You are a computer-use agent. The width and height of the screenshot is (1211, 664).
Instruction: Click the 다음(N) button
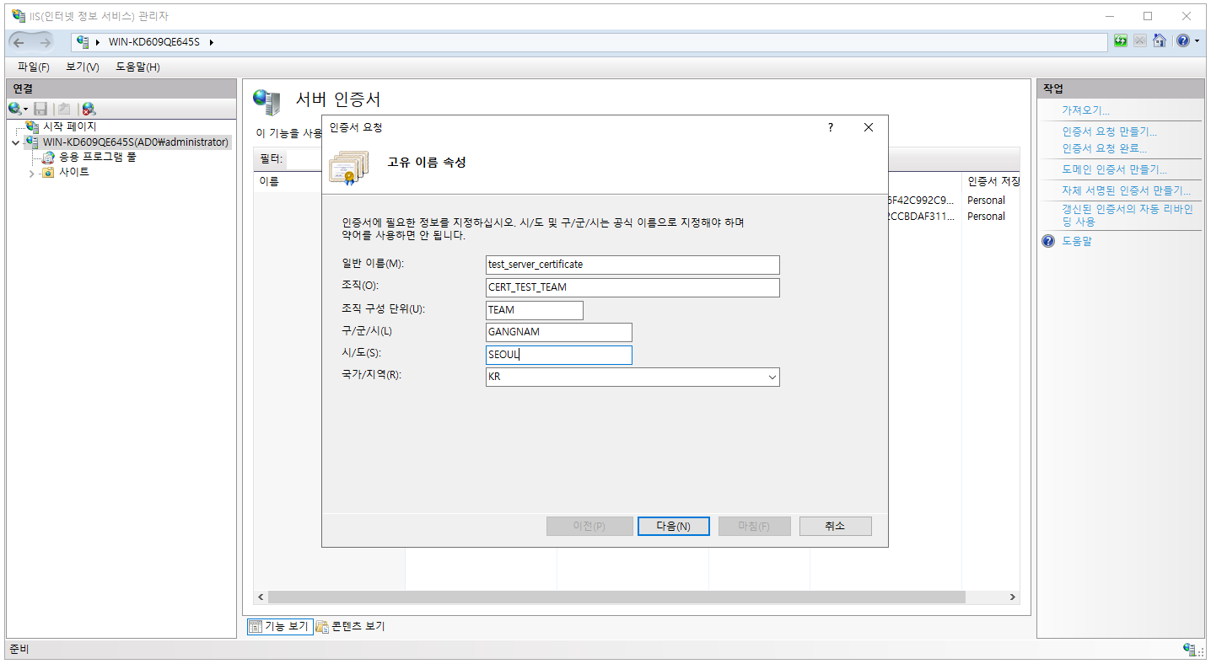pos(674,526)
